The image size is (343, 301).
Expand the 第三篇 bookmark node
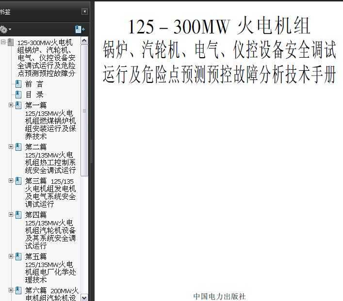pyautogui.click(x=11, y=181)
